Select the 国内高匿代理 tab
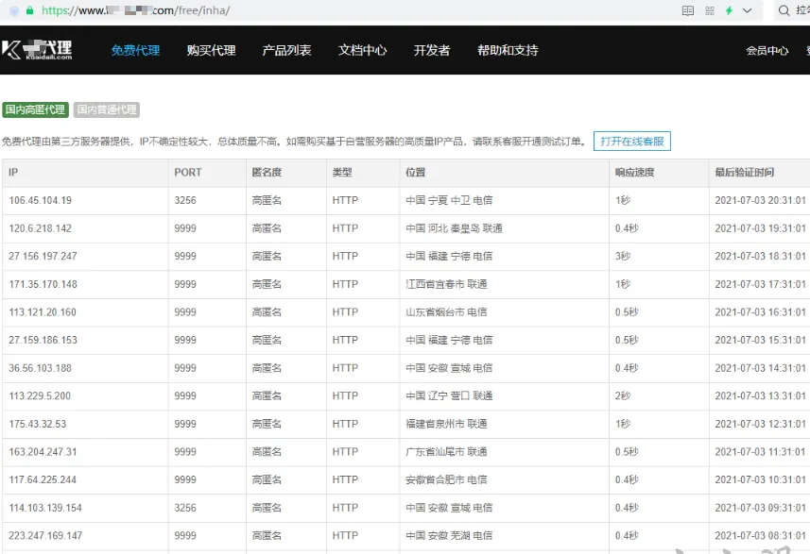The height and width of the screenshot is (554, 810). click(35, 109)
